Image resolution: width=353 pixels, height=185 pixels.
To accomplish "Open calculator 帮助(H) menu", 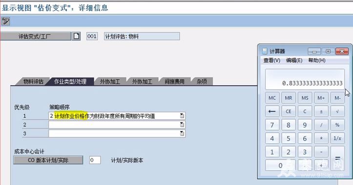I will coord(317,61).
